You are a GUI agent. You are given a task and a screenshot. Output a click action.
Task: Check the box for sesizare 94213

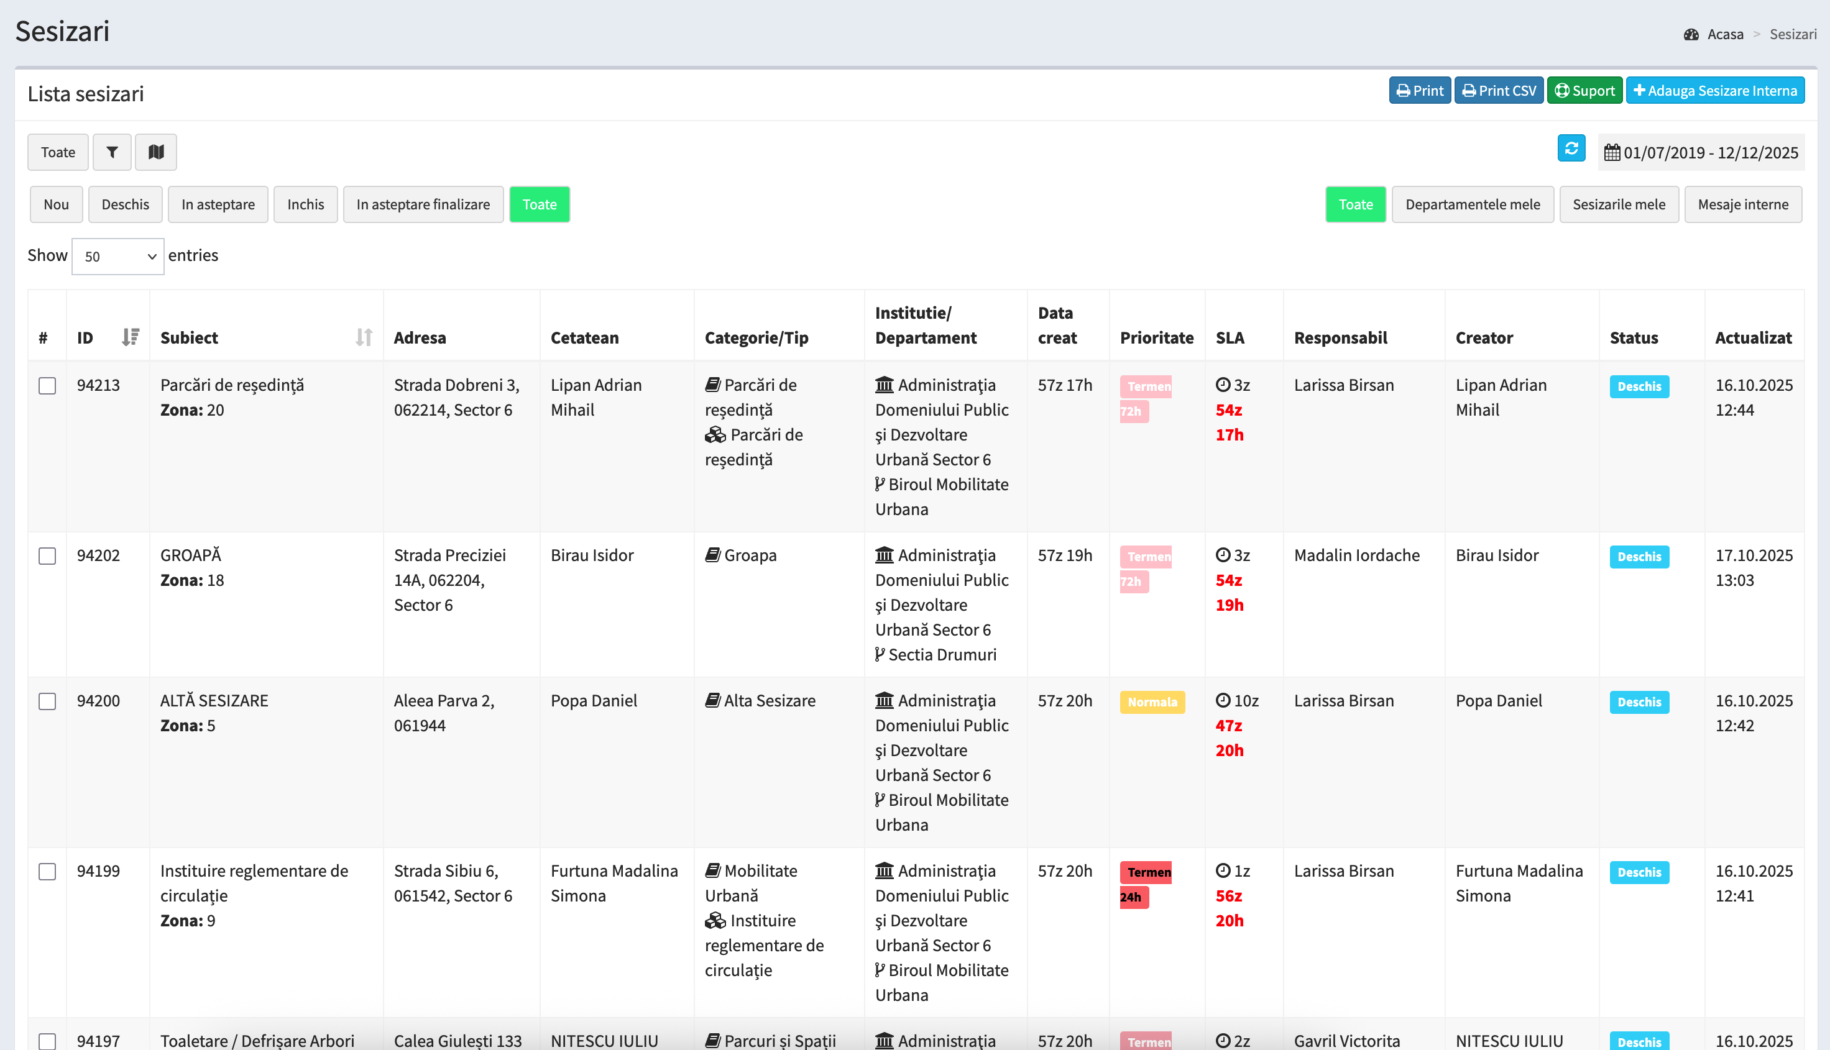[x=48, y=386]
